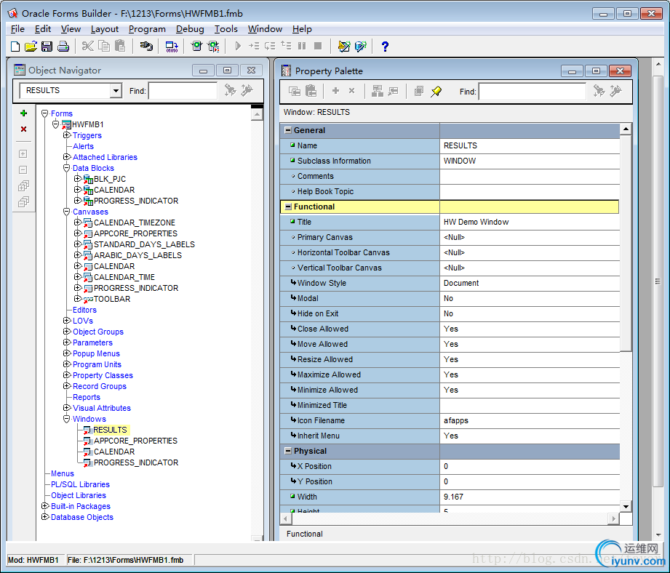This screenshot has height=573, width=670.
Task: Click Property Palette scroll down arrow
Action: pyautogui.click(x=626, y=506)
